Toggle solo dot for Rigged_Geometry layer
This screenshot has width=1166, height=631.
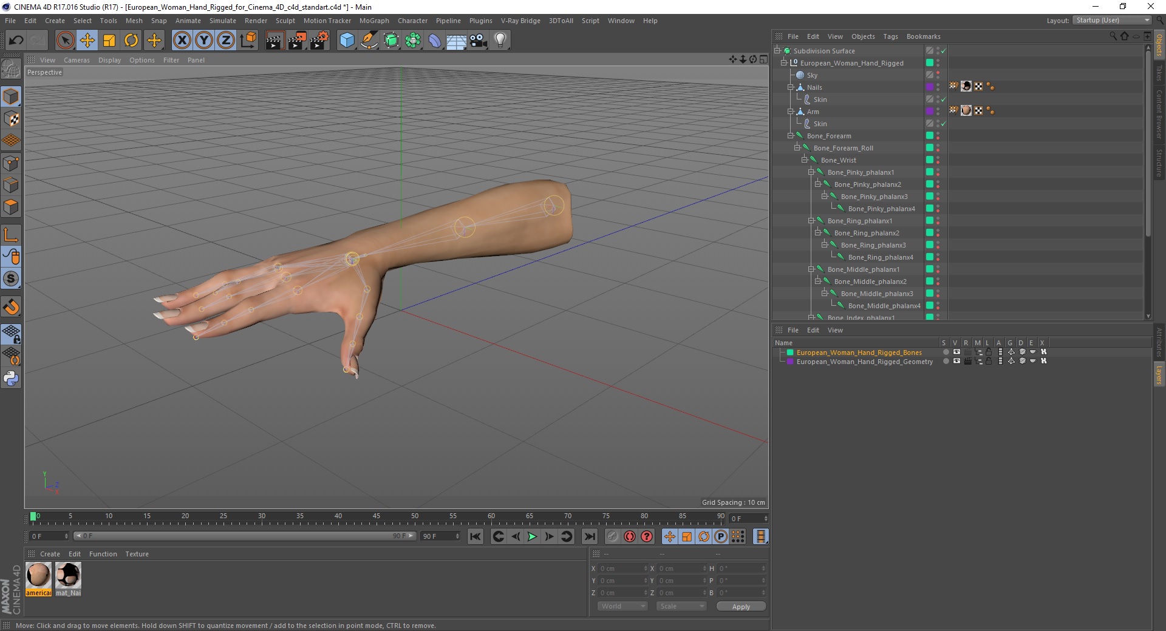[946, 361]
